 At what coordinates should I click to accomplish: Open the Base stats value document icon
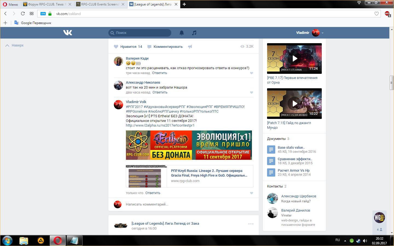[271, 150]
